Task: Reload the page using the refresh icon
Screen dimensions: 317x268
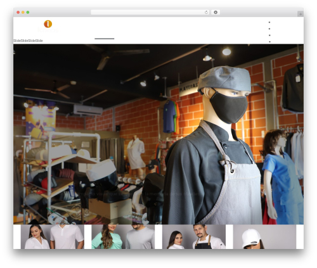Action: pyautogui.click(x=206, y=13)
